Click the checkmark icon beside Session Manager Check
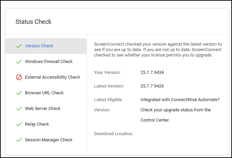 coord(19,140)
